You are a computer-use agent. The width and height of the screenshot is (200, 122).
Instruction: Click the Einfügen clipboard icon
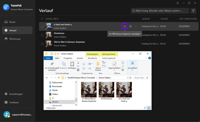click(72, 64)
